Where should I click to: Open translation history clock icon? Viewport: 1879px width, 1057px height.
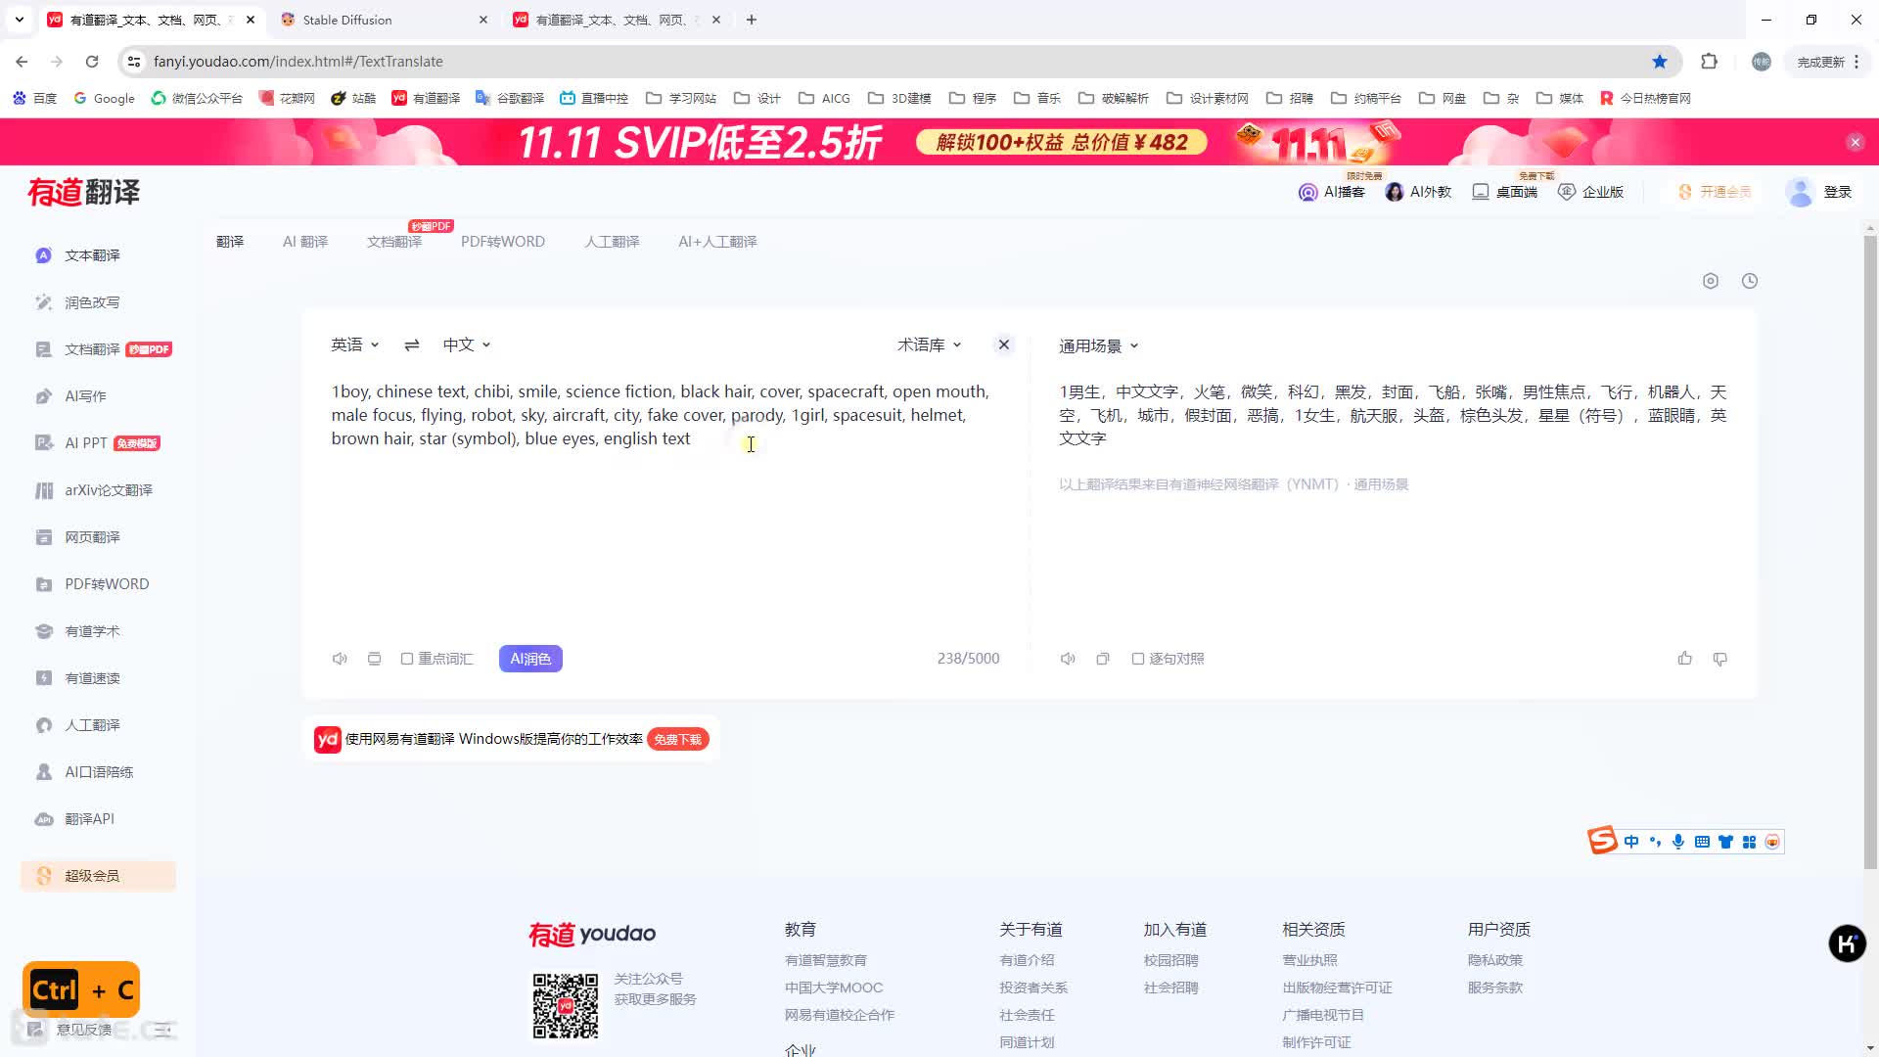(1750, 281)
